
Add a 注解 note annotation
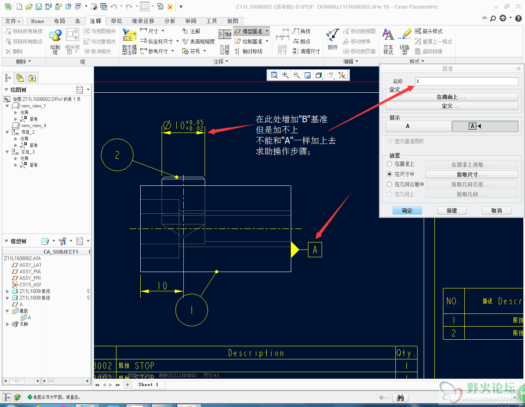(191, 31)
